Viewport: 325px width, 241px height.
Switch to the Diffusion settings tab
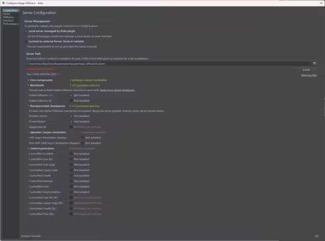(x=9, y=17)
